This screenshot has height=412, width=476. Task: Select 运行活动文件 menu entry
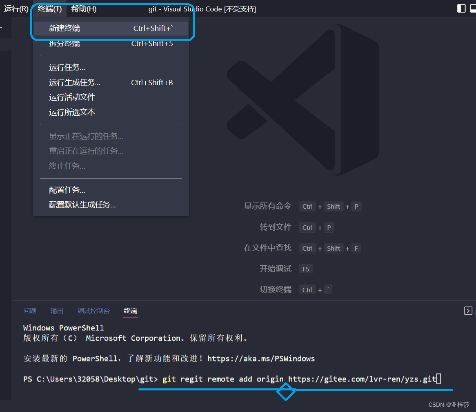pyautogui.click(x=111, y=97)
